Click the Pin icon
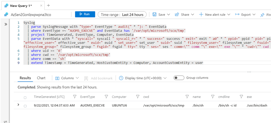The height and width of the screenshot is (123, 271). point(262,15)
